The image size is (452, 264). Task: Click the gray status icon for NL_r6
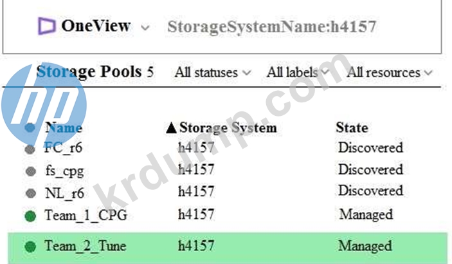(31, 193)
